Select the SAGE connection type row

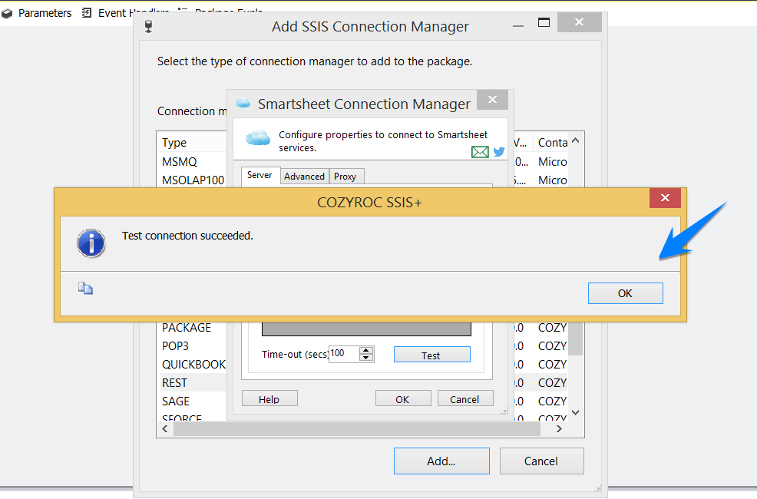click(x=193, y=401)
